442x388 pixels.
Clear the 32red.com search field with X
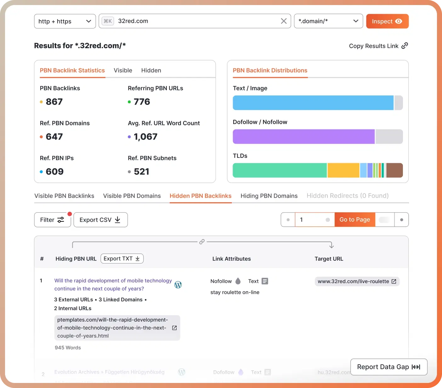pyautogui.click(x=284, y=21)
